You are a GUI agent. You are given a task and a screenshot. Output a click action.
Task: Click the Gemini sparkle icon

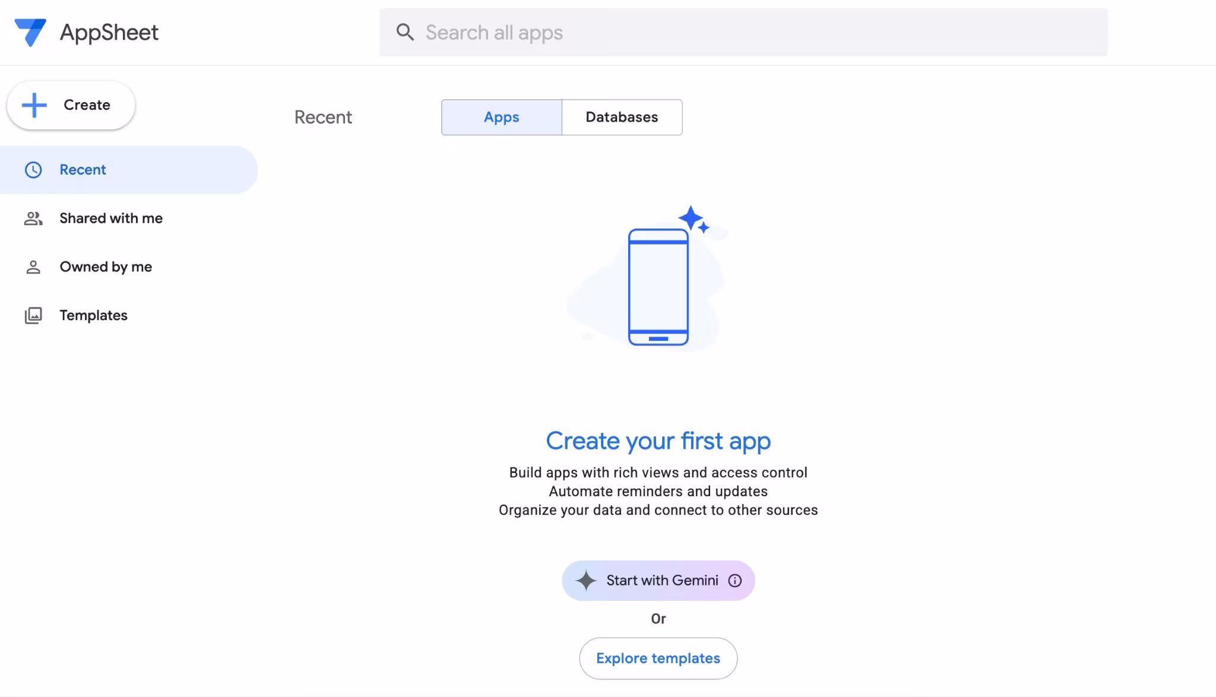586,581
